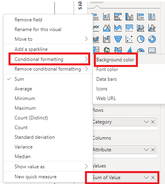Select the Gauge visual

141,50
